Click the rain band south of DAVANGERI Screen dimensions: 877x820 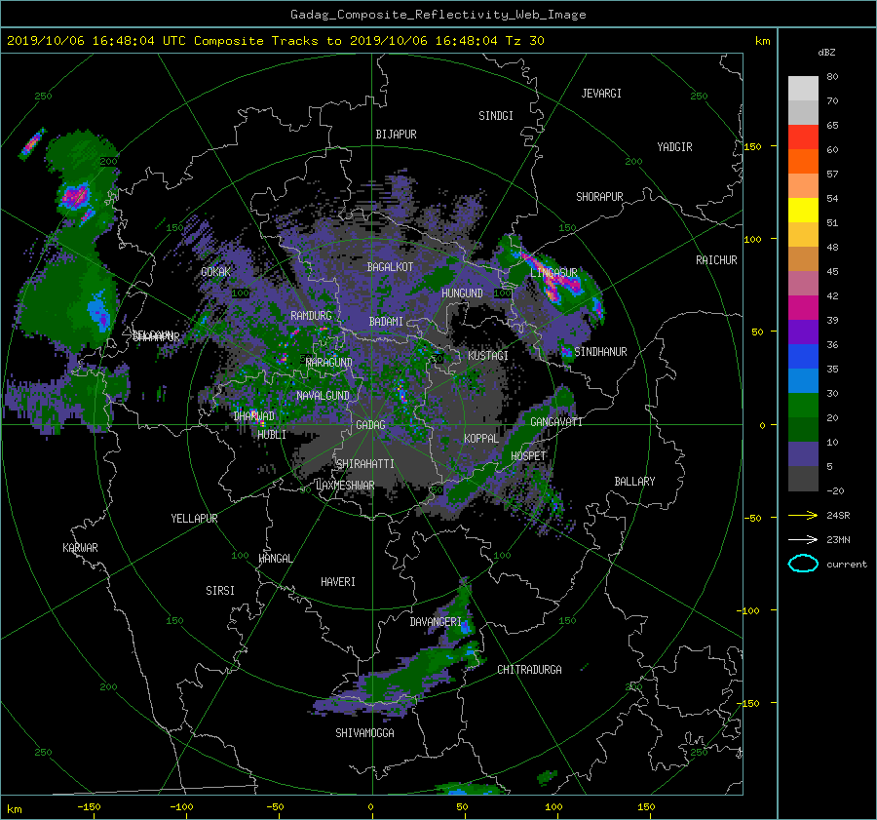coord(400,680)
